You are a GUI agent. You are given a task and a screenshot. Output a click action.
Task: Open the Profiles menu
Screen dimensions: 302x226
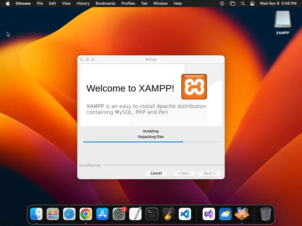(128, 4)
